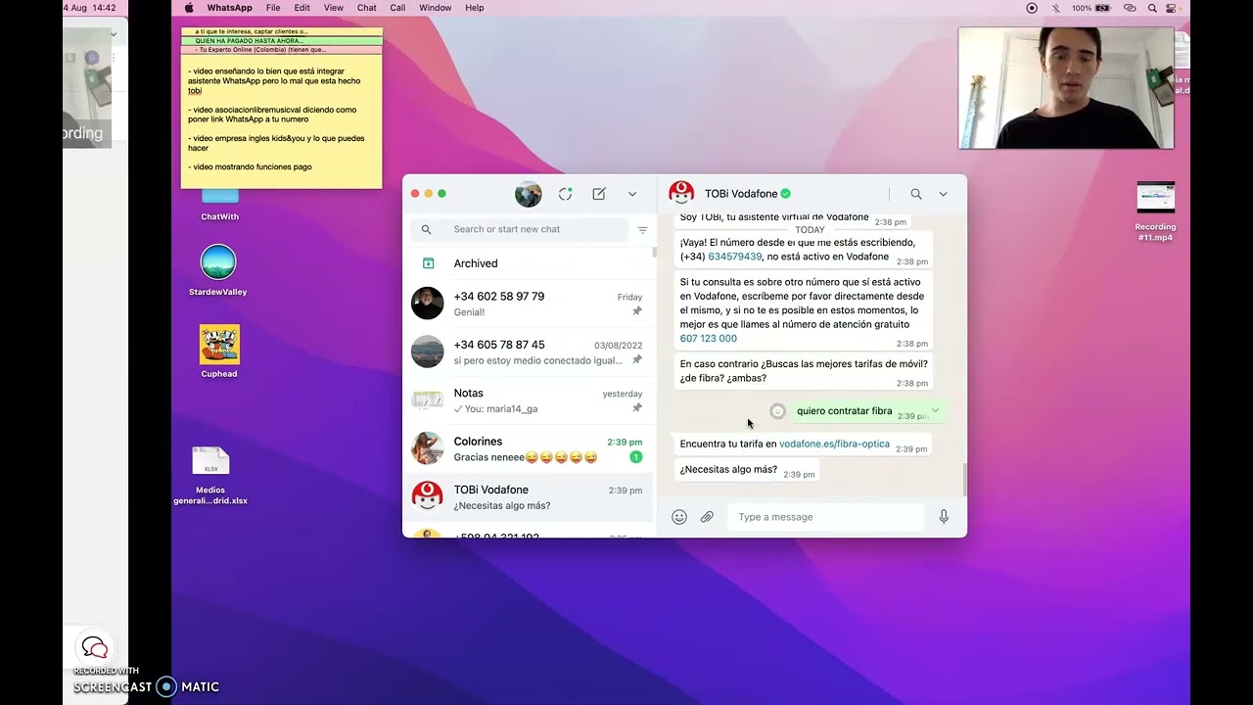
Task: Focus the Search or start new chat field
Action: coord(520,229)
